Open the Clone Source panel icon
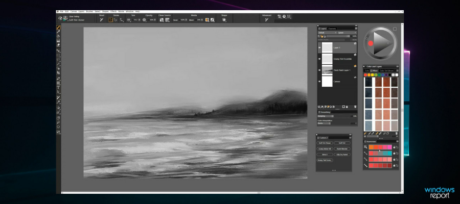 162,20
